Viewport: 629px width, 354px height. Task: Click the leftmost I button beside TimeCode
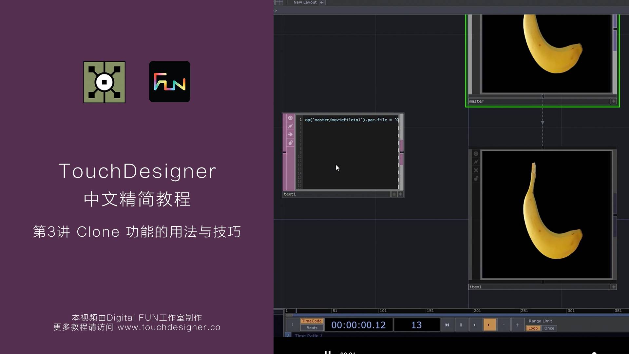click(292, 325)
